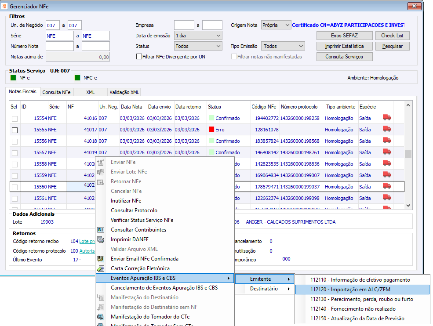The width and height of the screenshot is (433, 326).
Task: Click the Consultar Contribuintes menu icon
Action: pos(101,230)
